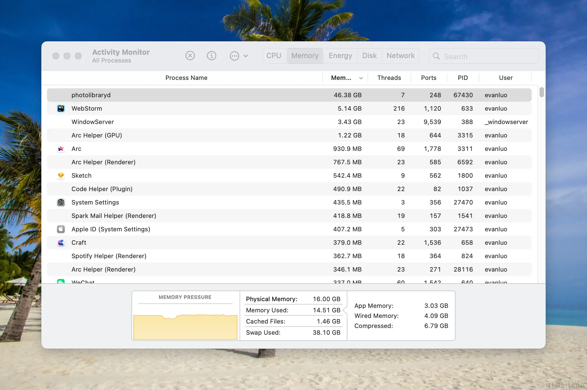Click the Craft app icon
This screenshot has width=587, height=390.
[61, 242]
